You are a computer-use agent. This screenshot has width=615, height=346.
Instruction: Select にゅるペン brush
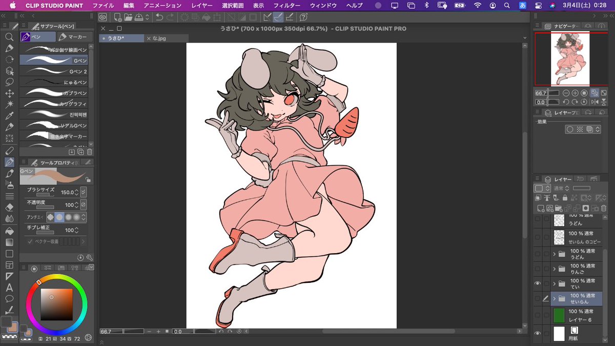[54, 82]
